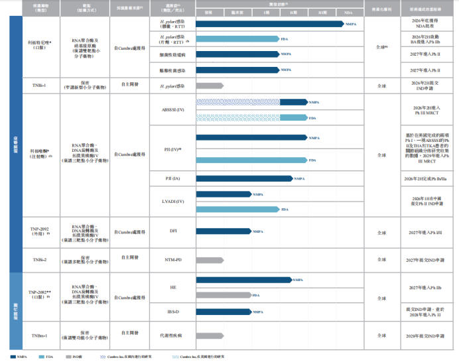Click the 2027年提交IND申請 milestone cell

click(x=425, y=259)
